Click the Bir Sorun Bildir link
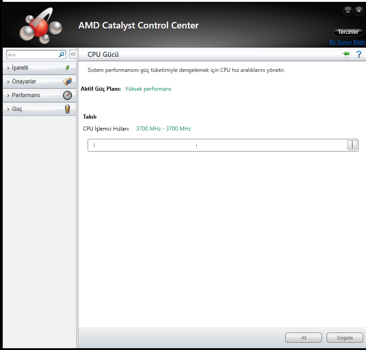The image size is (366, 350). [x=347, y=42]
